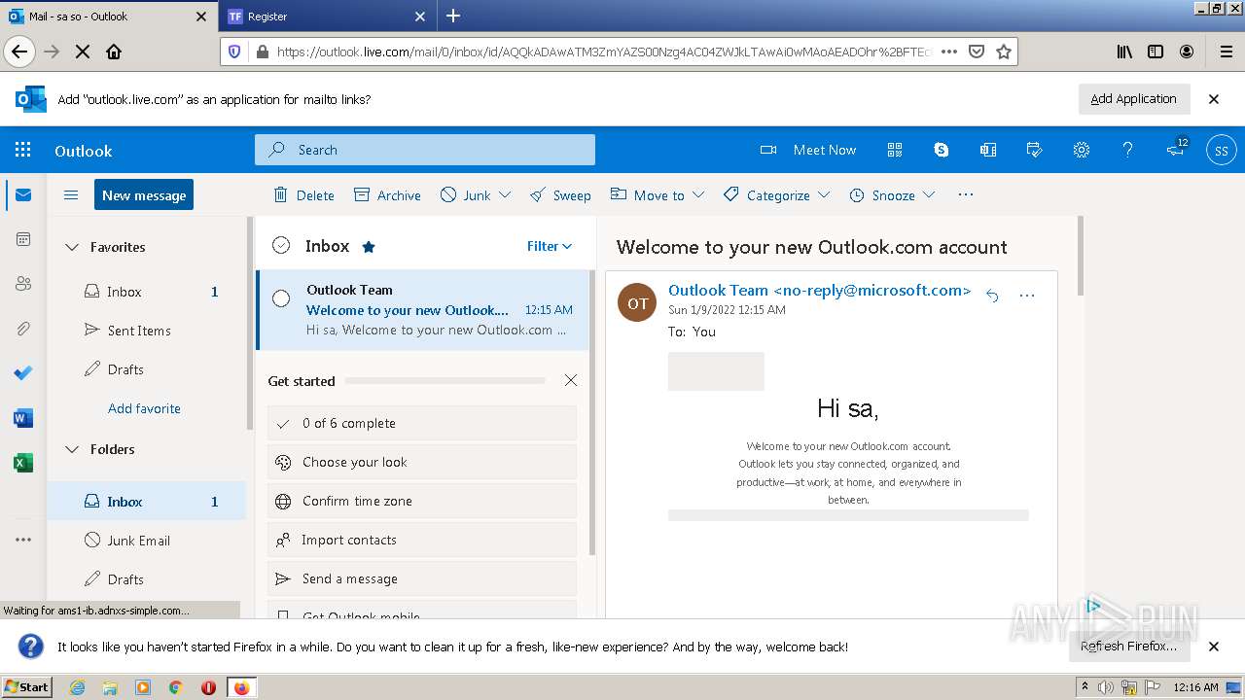The width and height of the screenshot is (1245, 700).
Task: Sweep messages from this sender
Action: pos(560,195)
